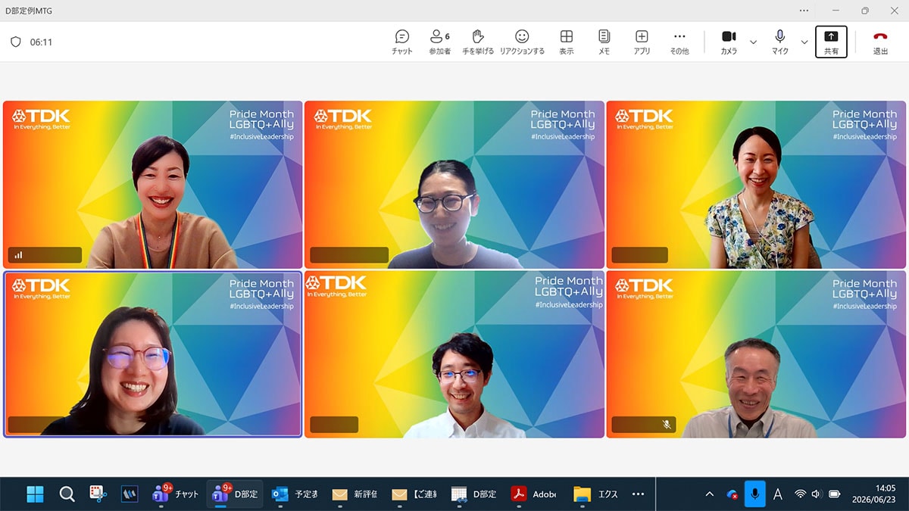Open Windows Search from the taskbar
Screen dimensions: 909x511
tap(67, 494)
